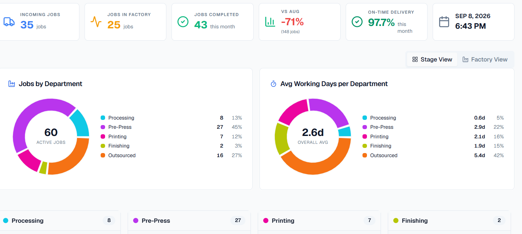The image size is (522, 234).
Task: Switch to Factory View
Action: (x=485, y=59)
